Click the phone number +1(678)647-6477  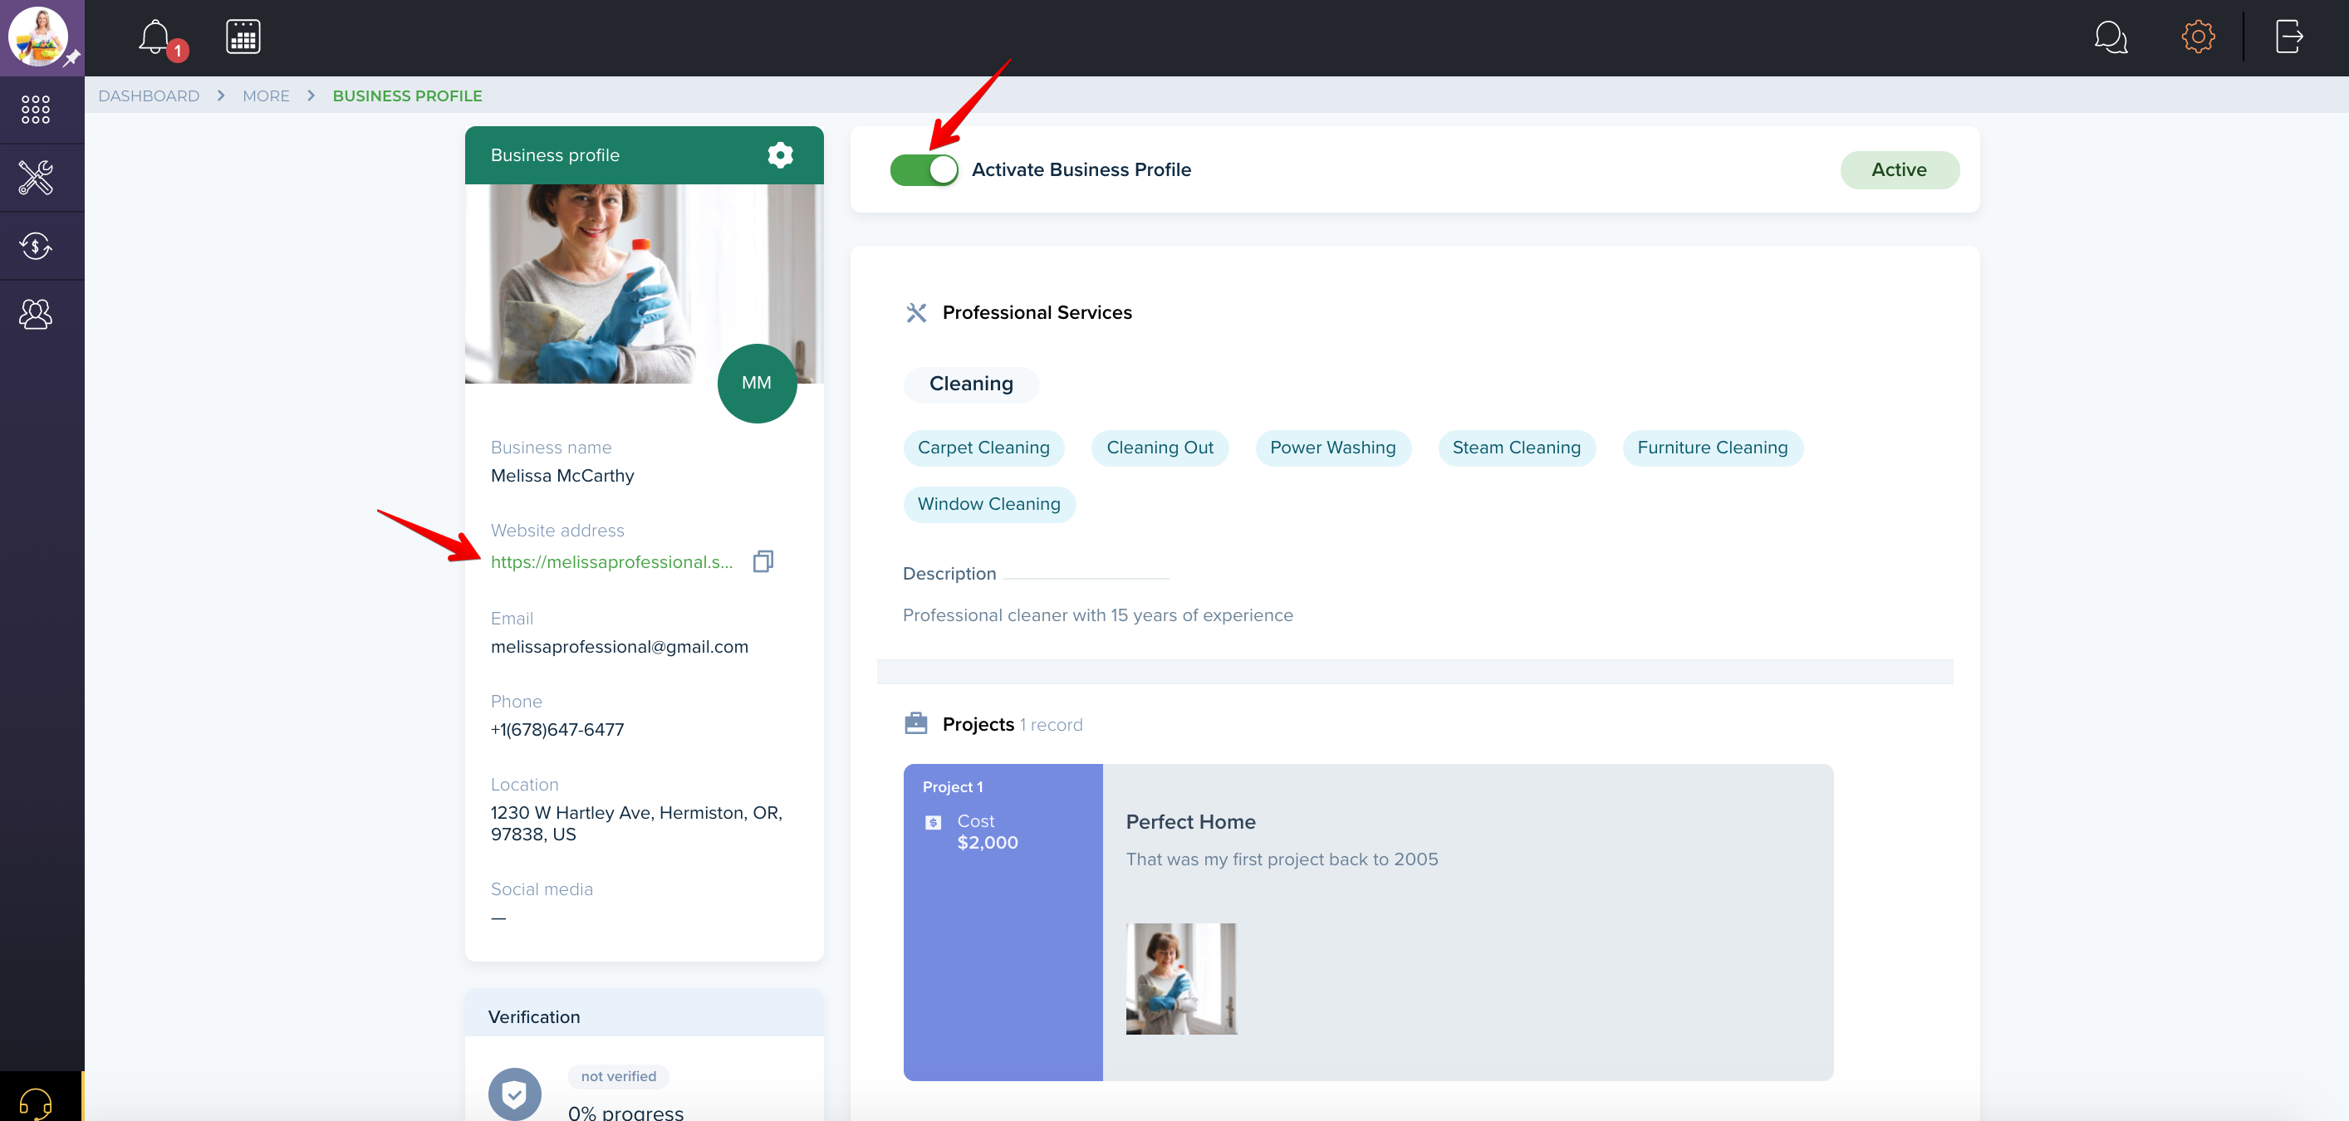coord(557,729)
